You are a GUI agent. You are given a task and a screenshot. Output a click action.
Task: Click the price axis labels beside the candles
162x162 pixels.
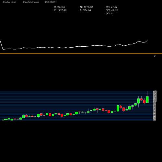click(155, 106)
